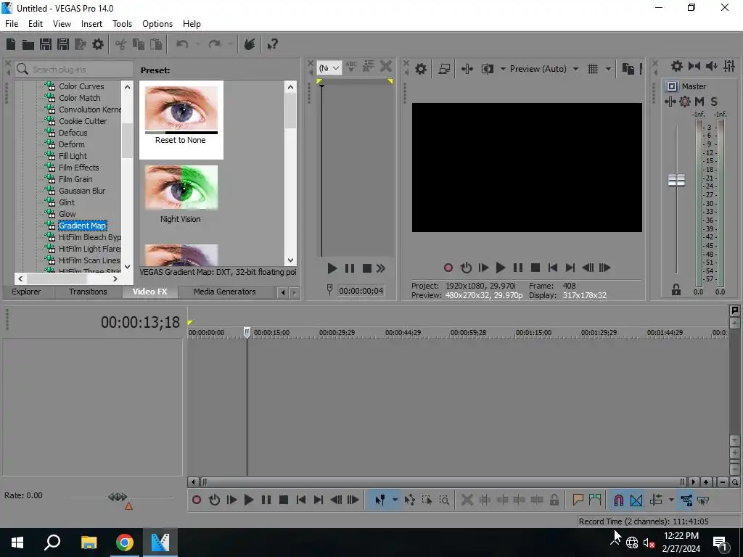Open the File menu
Image resolution: width=743 pixels, height=557 pixels.
12,24
